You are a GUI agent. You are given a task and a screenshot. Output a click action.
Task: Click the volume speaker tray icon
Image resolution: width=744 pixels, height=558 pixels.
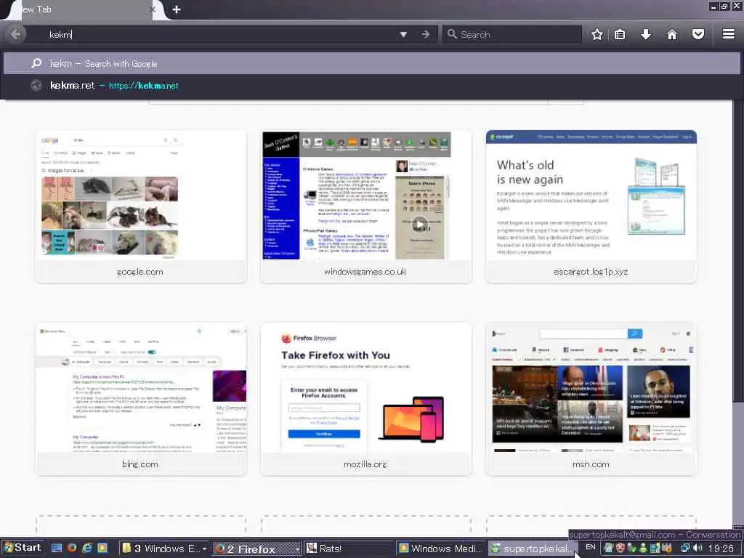698,548
